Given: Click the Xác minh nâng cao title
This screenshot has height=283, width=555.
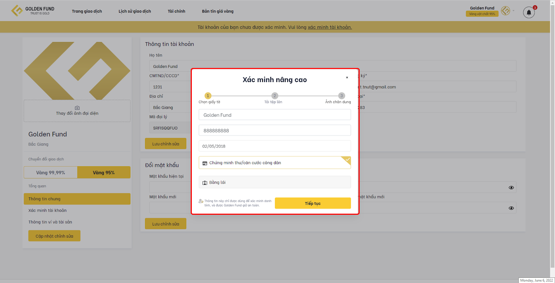Looking at the screenshot, I should click(x=275, y=80).
